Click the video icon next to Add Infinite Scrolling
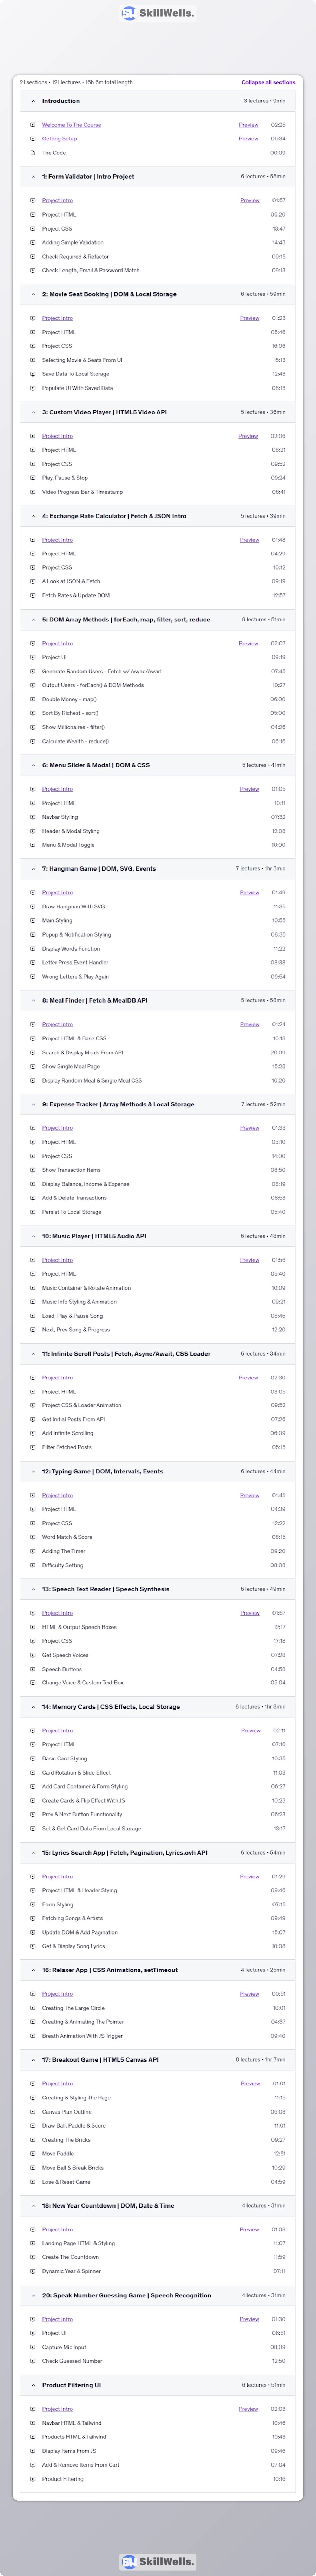Viewport: 316px width, 2576px height. [33, 1433]
